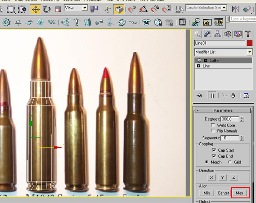Open the Modifier List dropdown

point(250,52)
